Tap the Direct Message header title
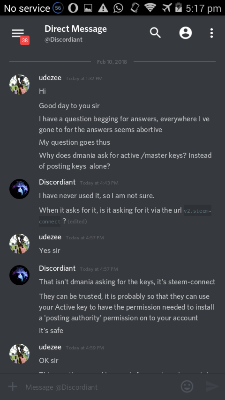 click(x=75, y=29)
